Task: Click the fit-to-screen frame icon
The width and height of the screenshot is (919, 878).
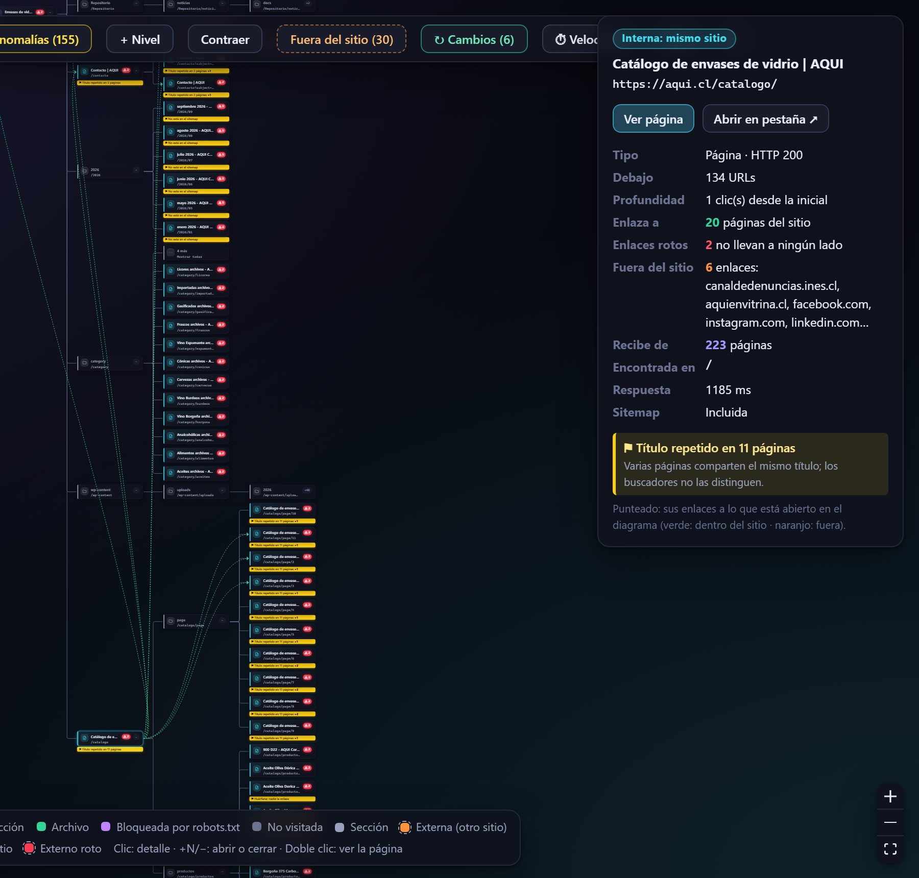Action: pos(890,849)
